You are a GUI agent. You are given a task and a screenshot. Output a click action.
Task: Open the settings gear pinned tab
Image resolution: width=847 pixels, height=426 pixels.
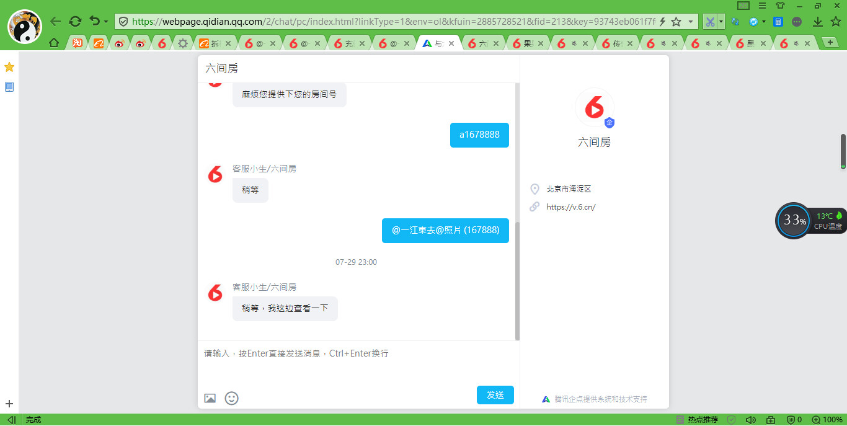[x=182, y=43]
